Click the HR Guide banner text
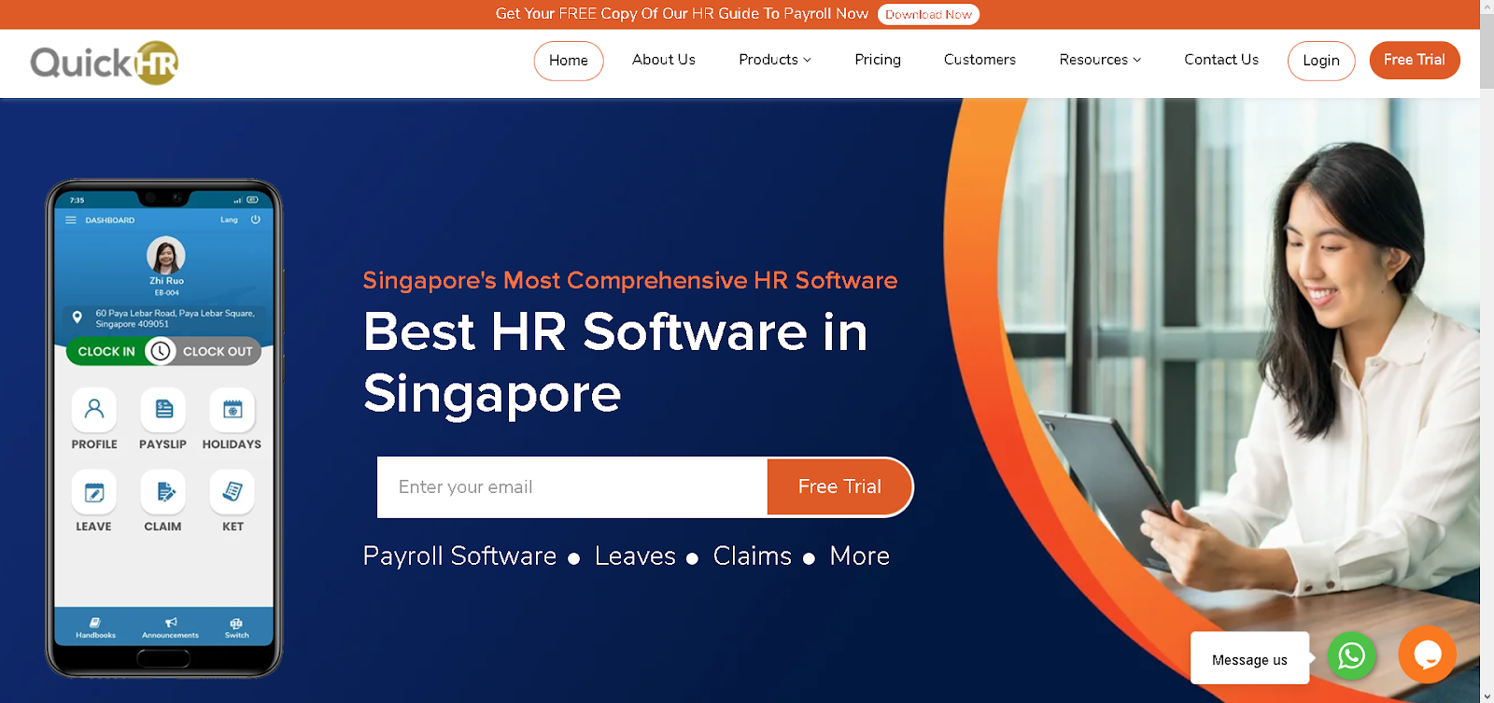 coord(682,14)
